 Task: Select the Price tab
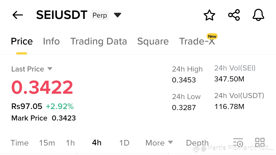click(22, 41)
